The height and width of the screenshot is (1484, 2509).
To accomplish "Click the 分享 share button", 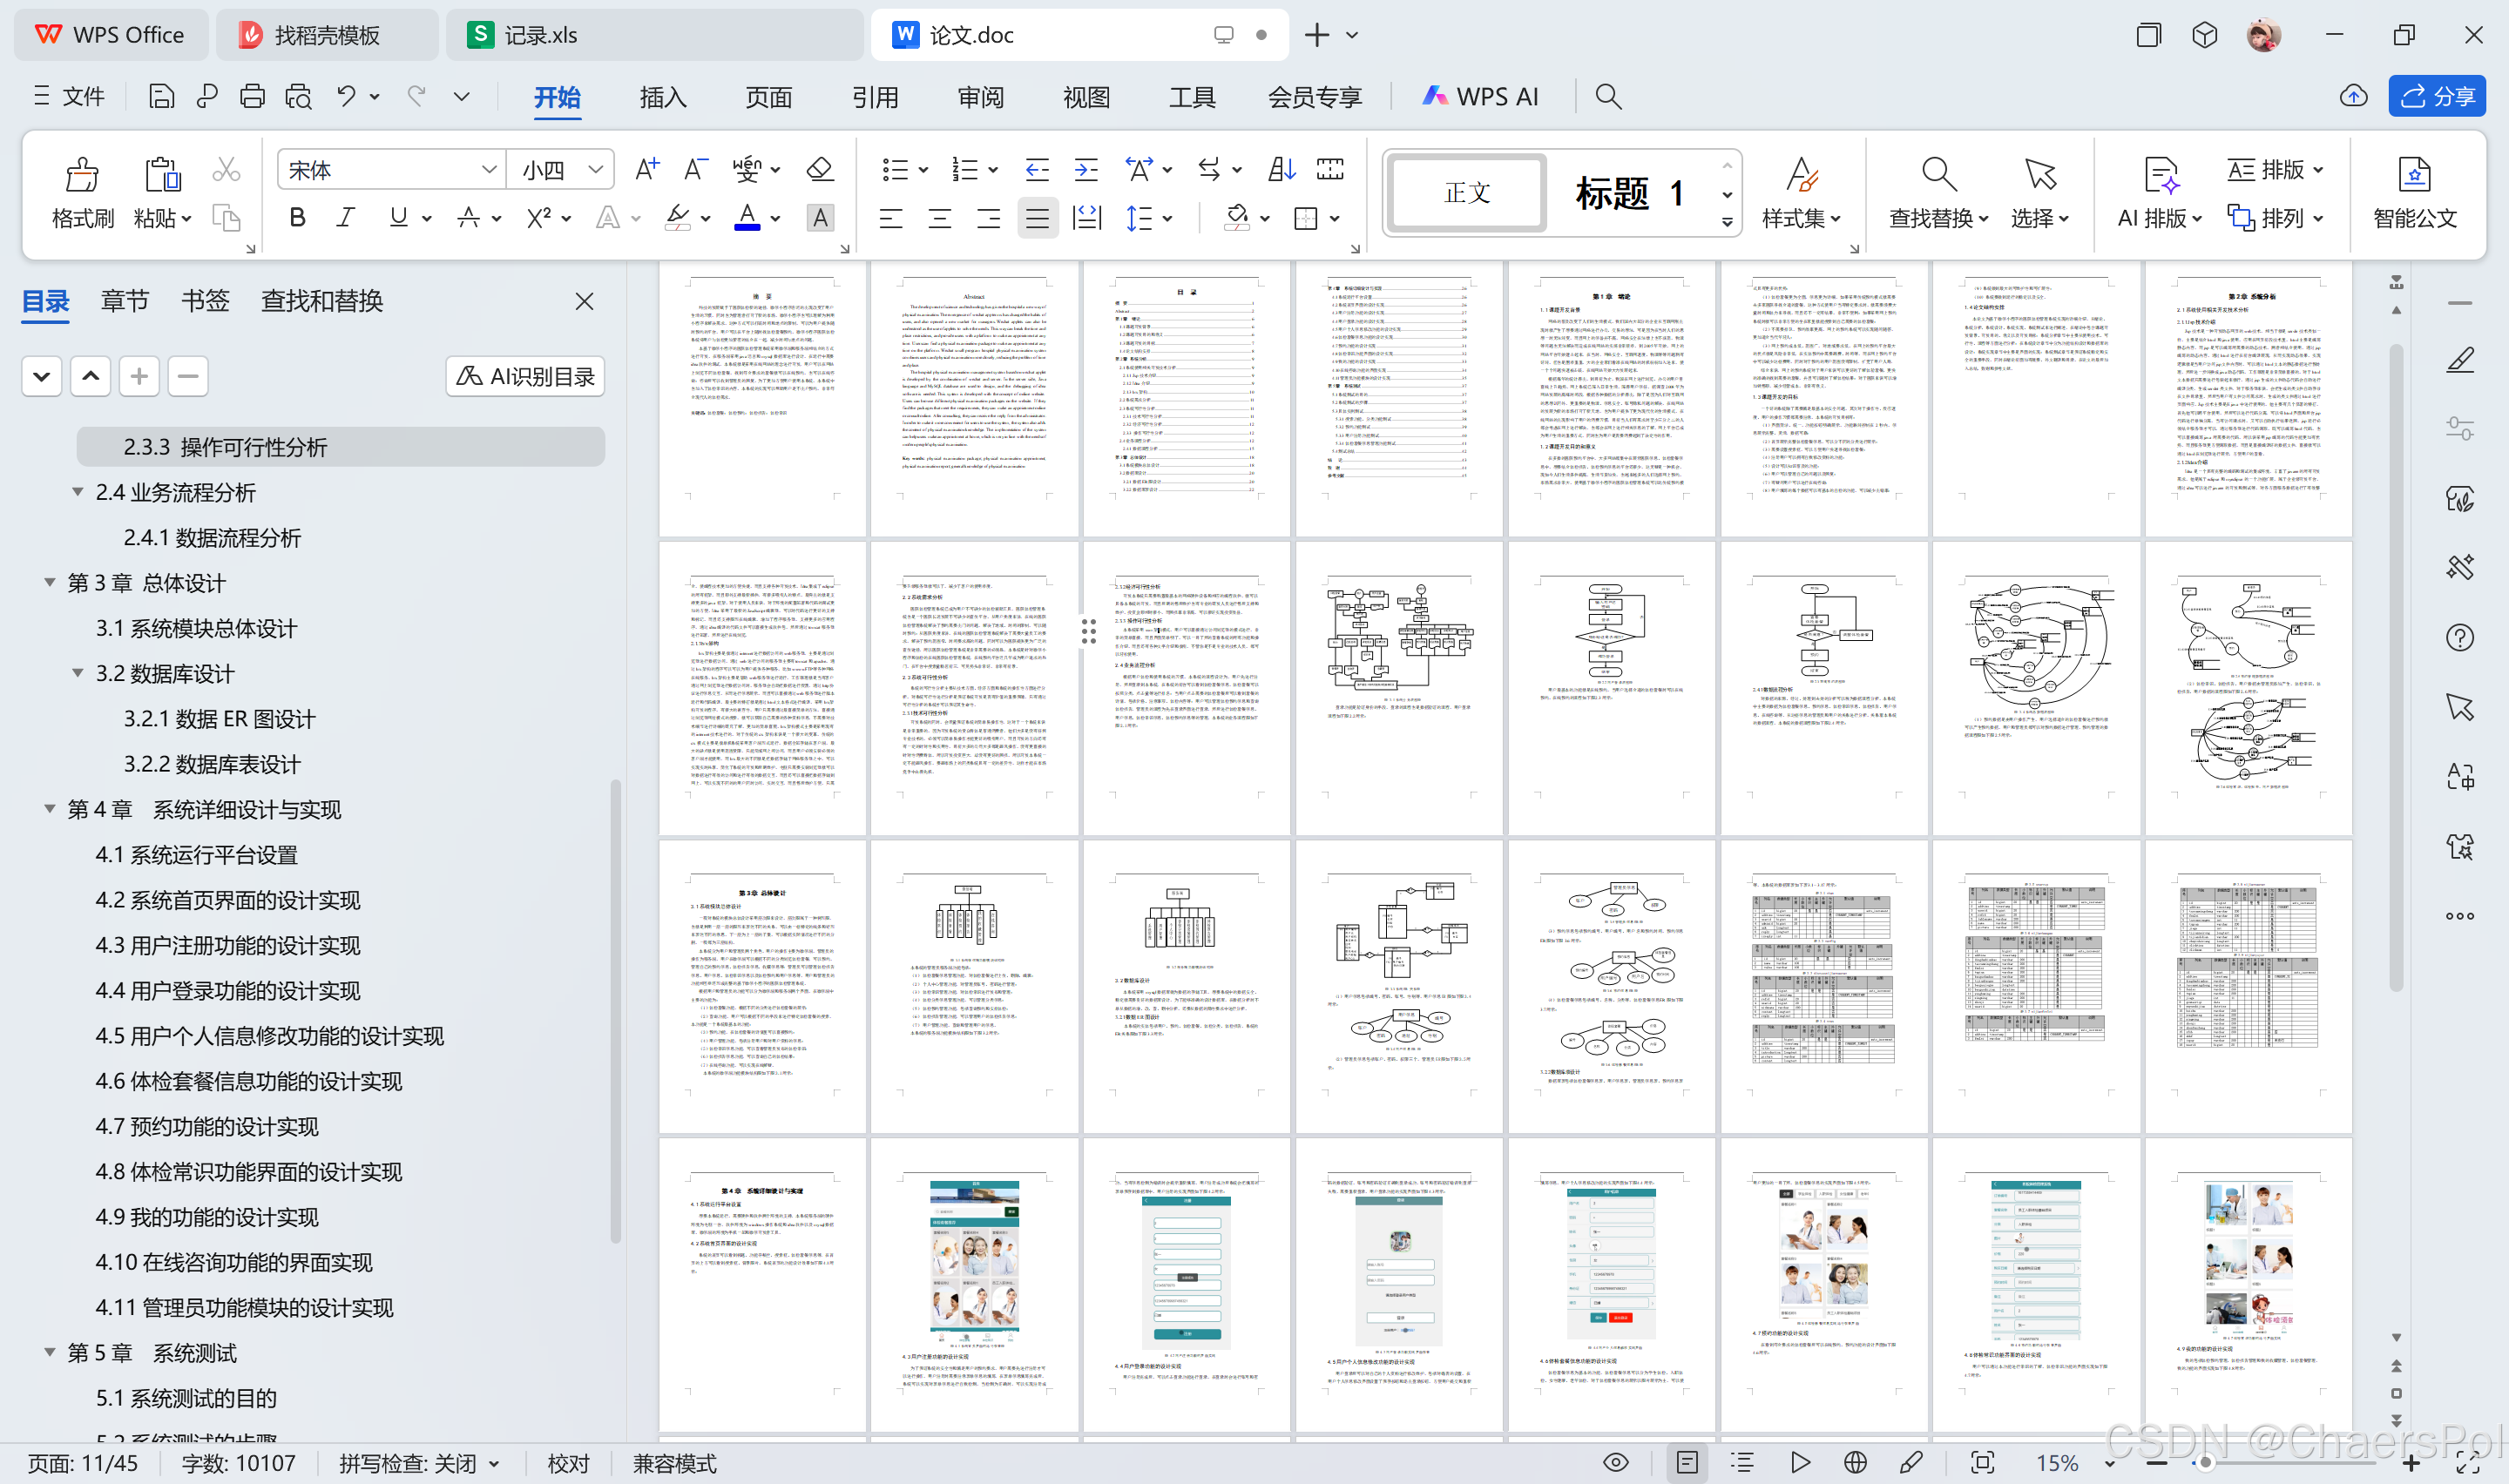I will [2438, 96].
